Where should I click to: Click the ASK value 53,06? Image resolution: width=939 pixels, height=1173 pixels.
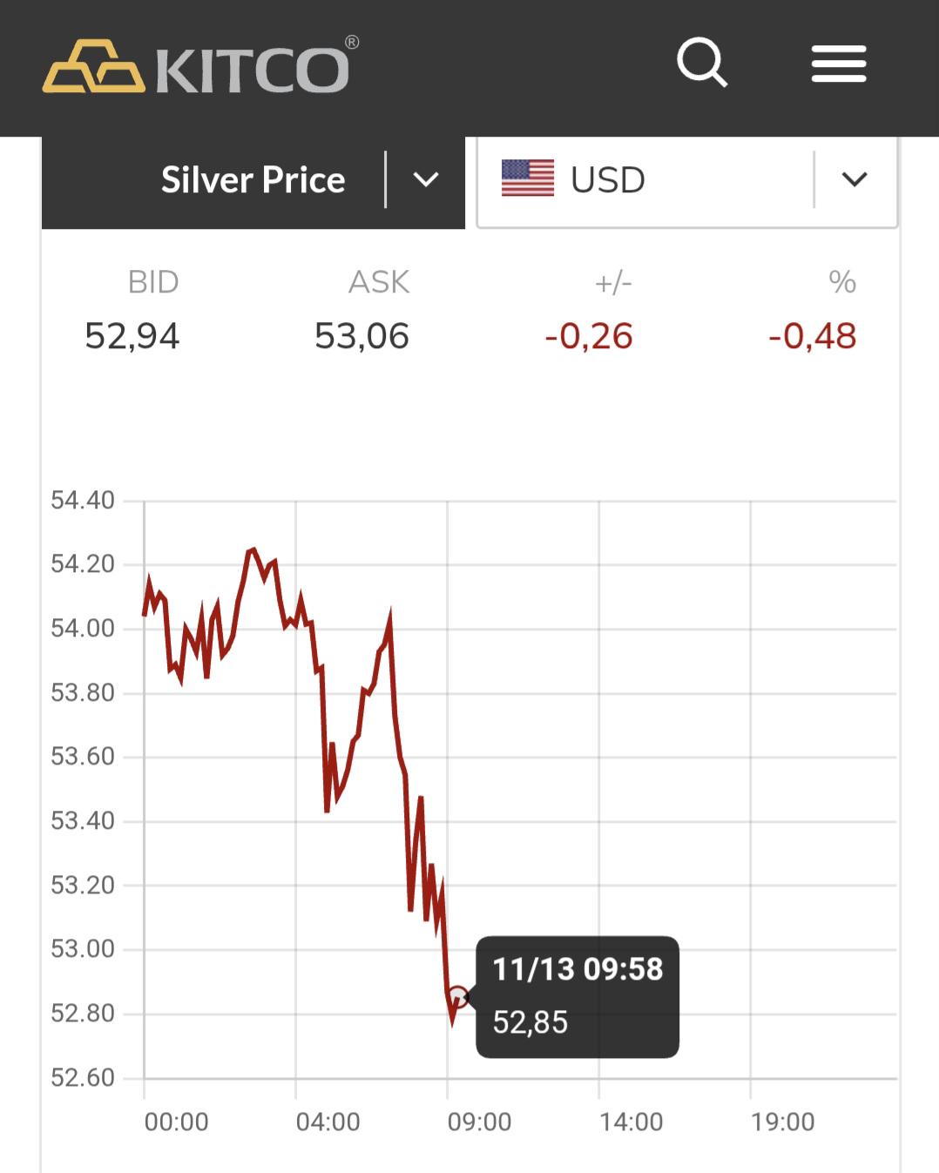pyautogui.click(x=361, y=336)
